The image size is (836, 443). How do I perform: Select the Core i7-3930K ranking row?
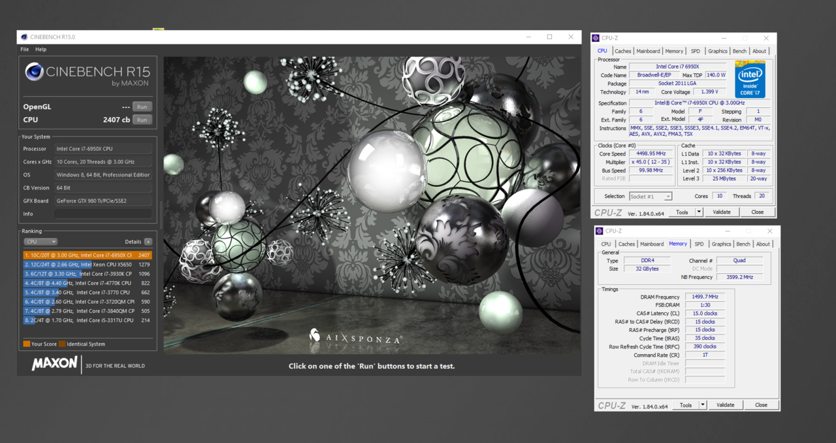click(88, 274)
